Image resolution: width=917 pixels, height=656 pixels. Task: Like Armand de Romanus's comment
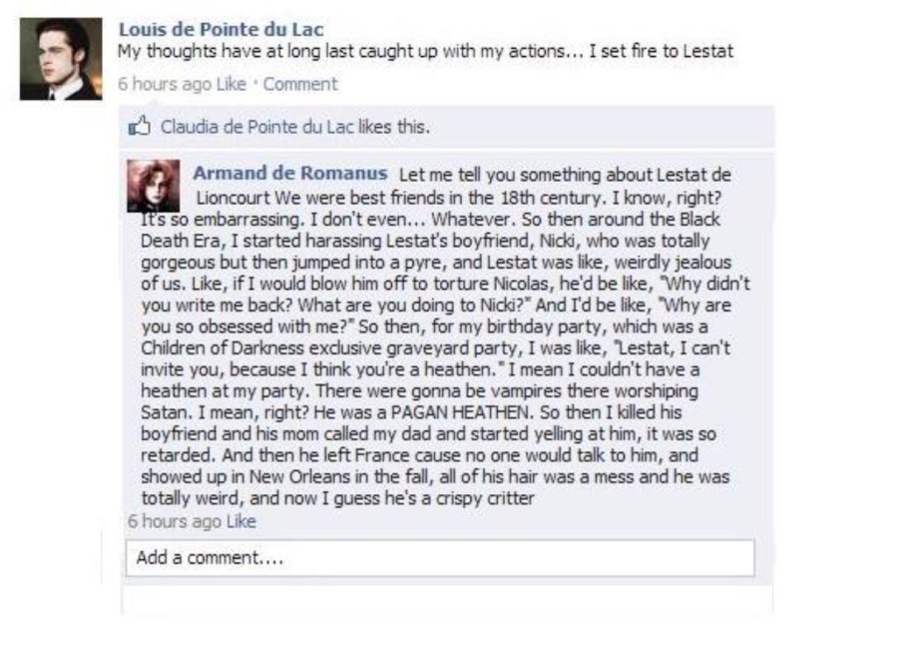tap(241, 521)
